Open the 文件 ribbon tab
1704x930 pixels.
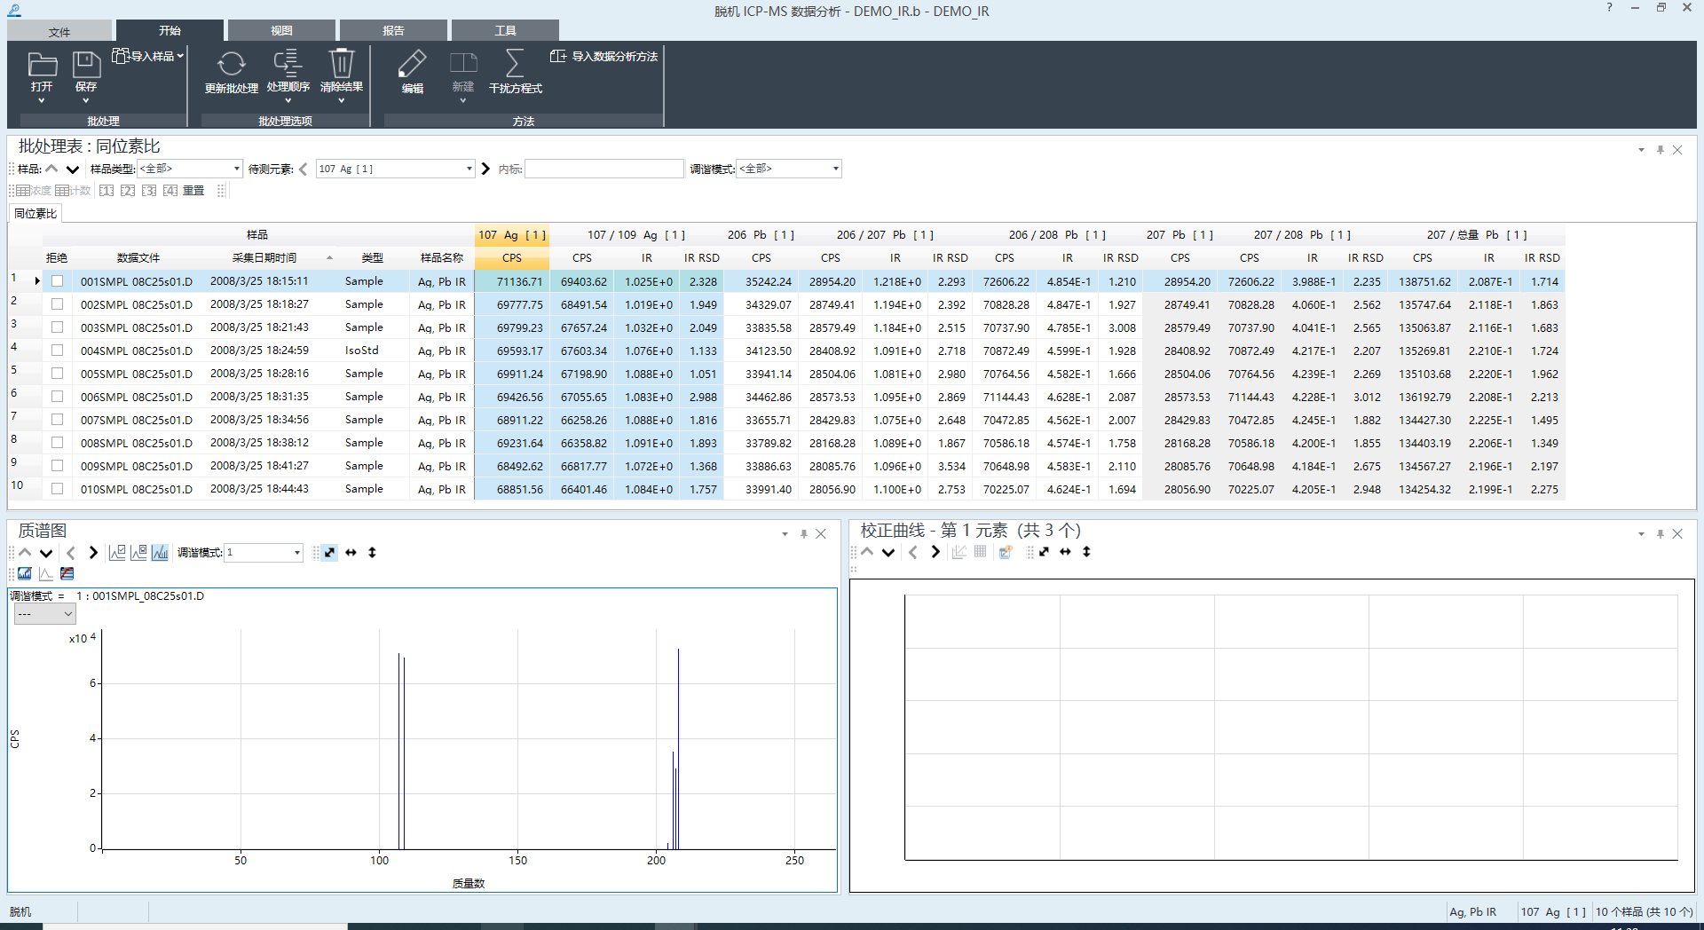point(59,31)
